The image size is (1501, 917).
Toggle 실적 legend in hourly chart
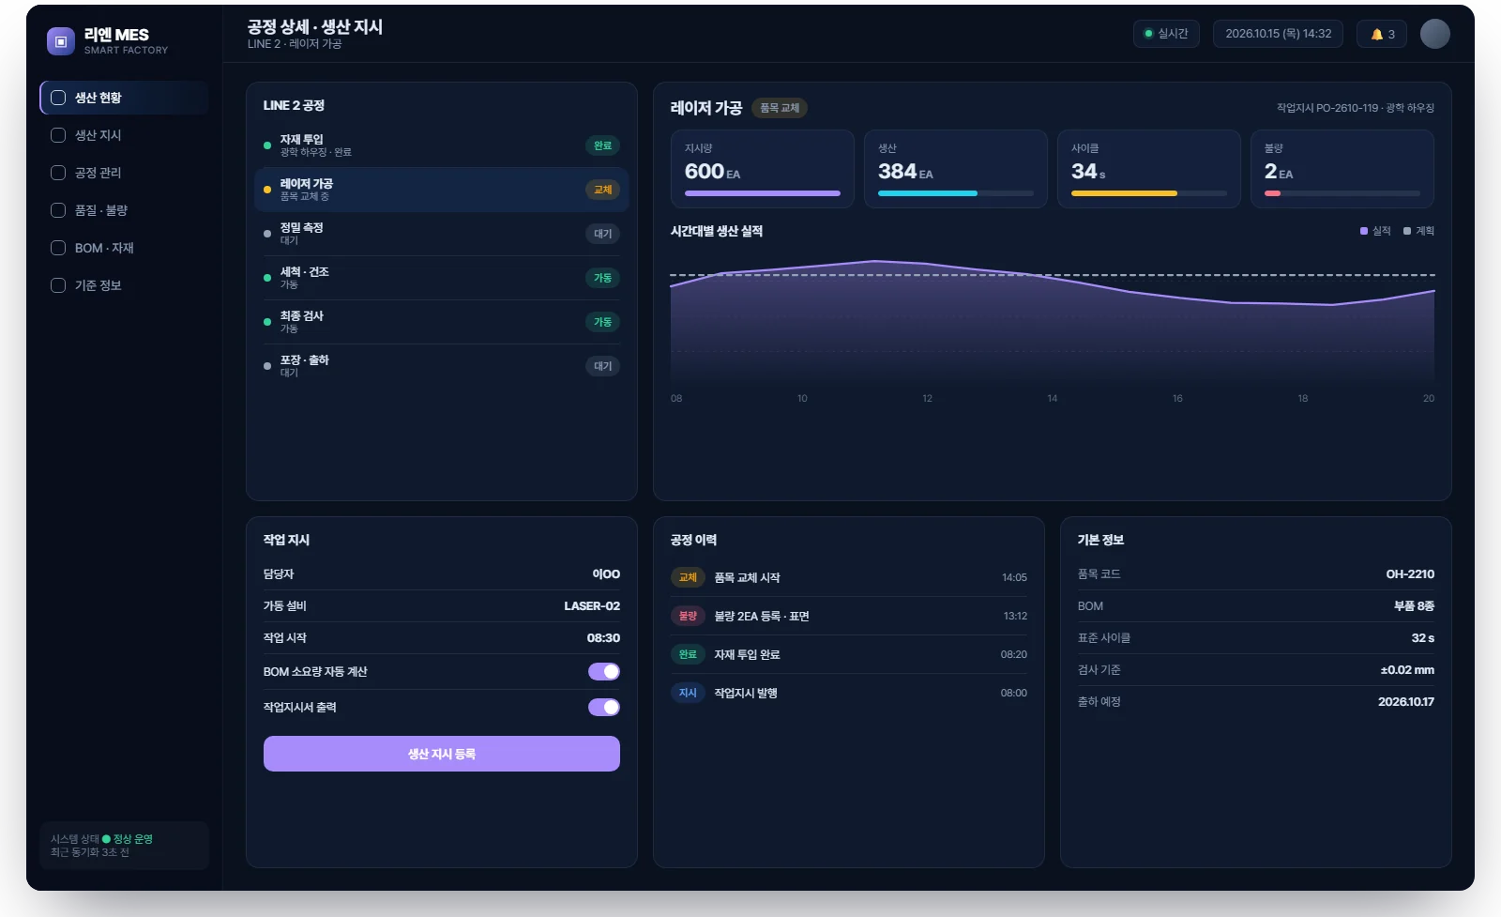pos(1375,231)
